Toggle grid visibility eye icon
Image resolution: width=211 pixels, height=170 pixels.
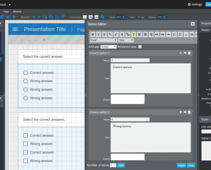click(119, 17)
